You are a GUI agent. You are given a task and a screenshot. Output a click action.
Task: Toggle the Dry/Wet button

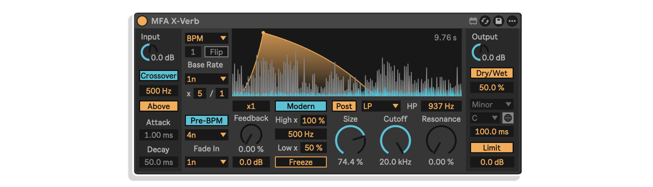492,73
